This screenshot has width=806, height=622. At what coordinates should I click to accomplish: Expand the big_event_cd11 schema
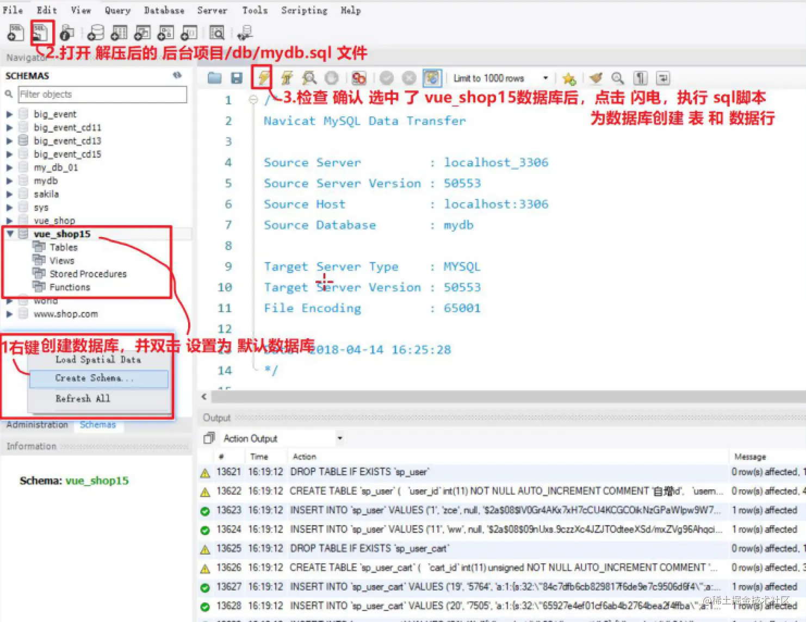point(9,127)
